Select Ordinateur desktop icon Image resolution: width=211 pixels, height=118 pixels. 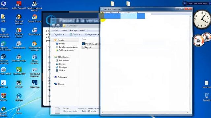click(x=4, y=5)
